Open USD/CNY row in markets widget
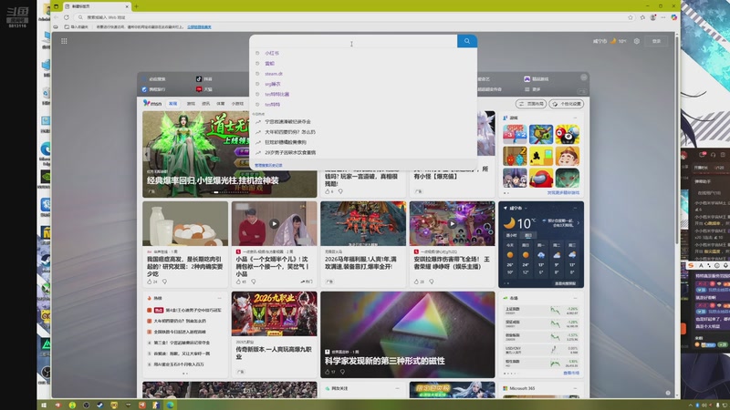Screen dimensions: 730x410 (x=541, y=350)
